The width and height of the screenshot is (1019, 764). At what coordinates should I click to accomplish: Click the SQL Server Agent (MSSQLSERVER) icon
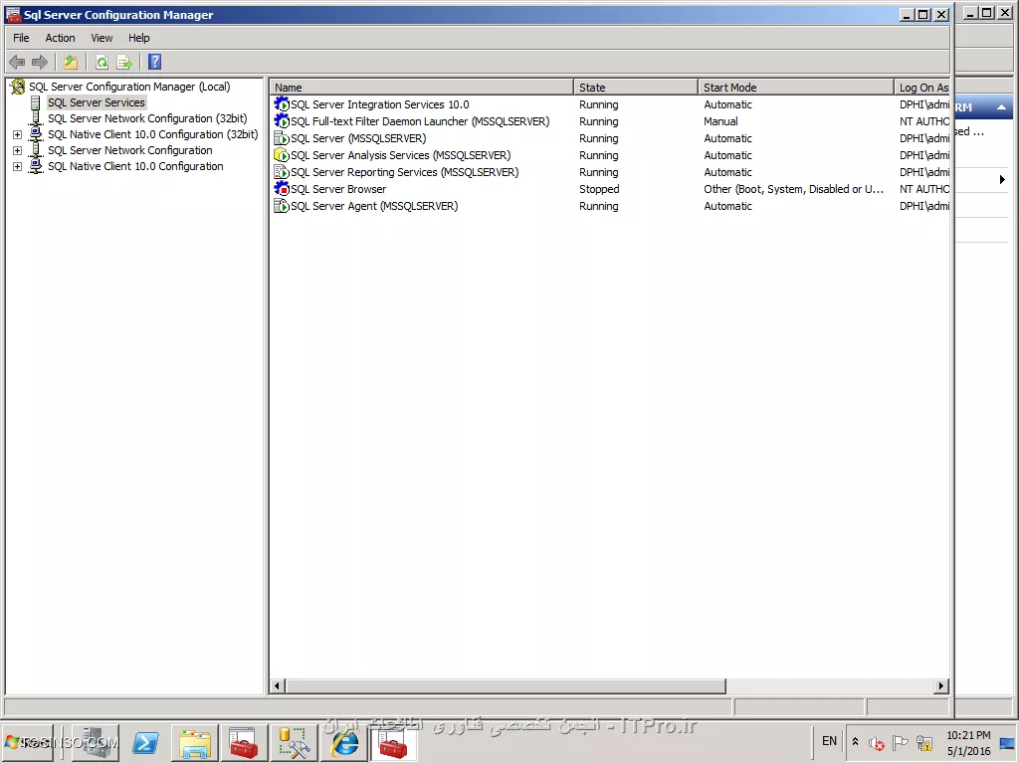[282, 206]
